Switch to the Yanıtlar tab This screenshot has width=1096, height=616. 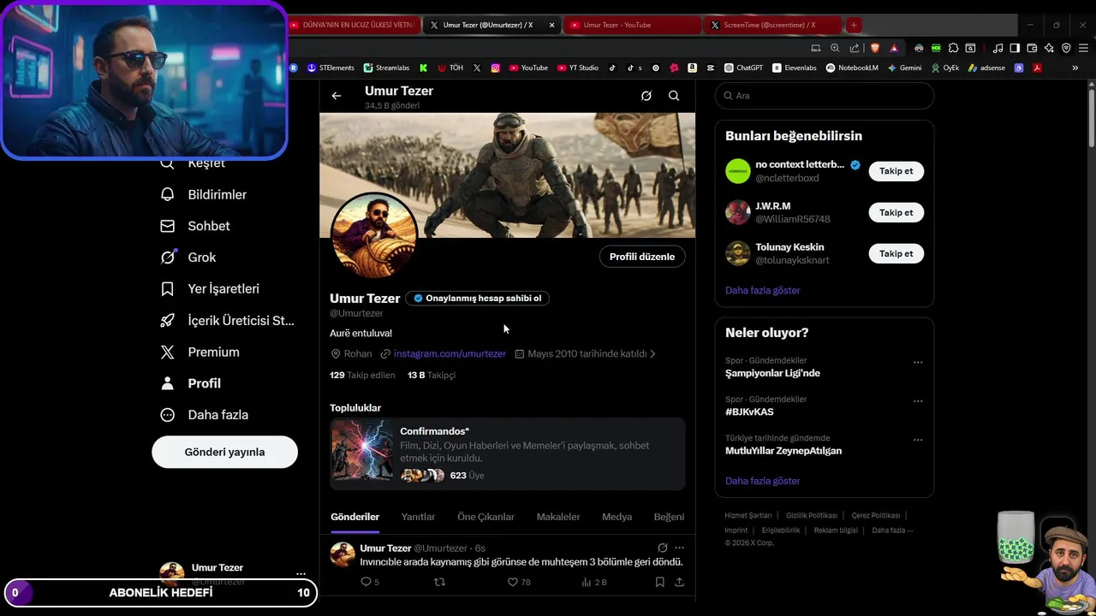[418, 517]
